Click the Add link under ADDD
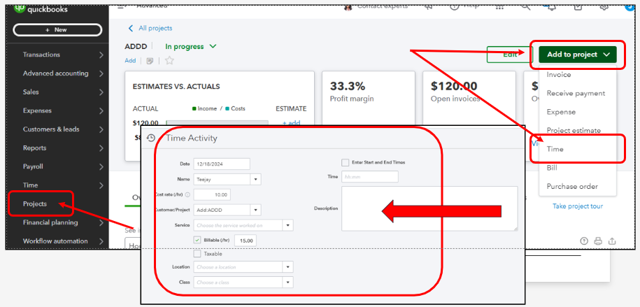The width and height of the screenshot is (640, 307). pos(130,60)
